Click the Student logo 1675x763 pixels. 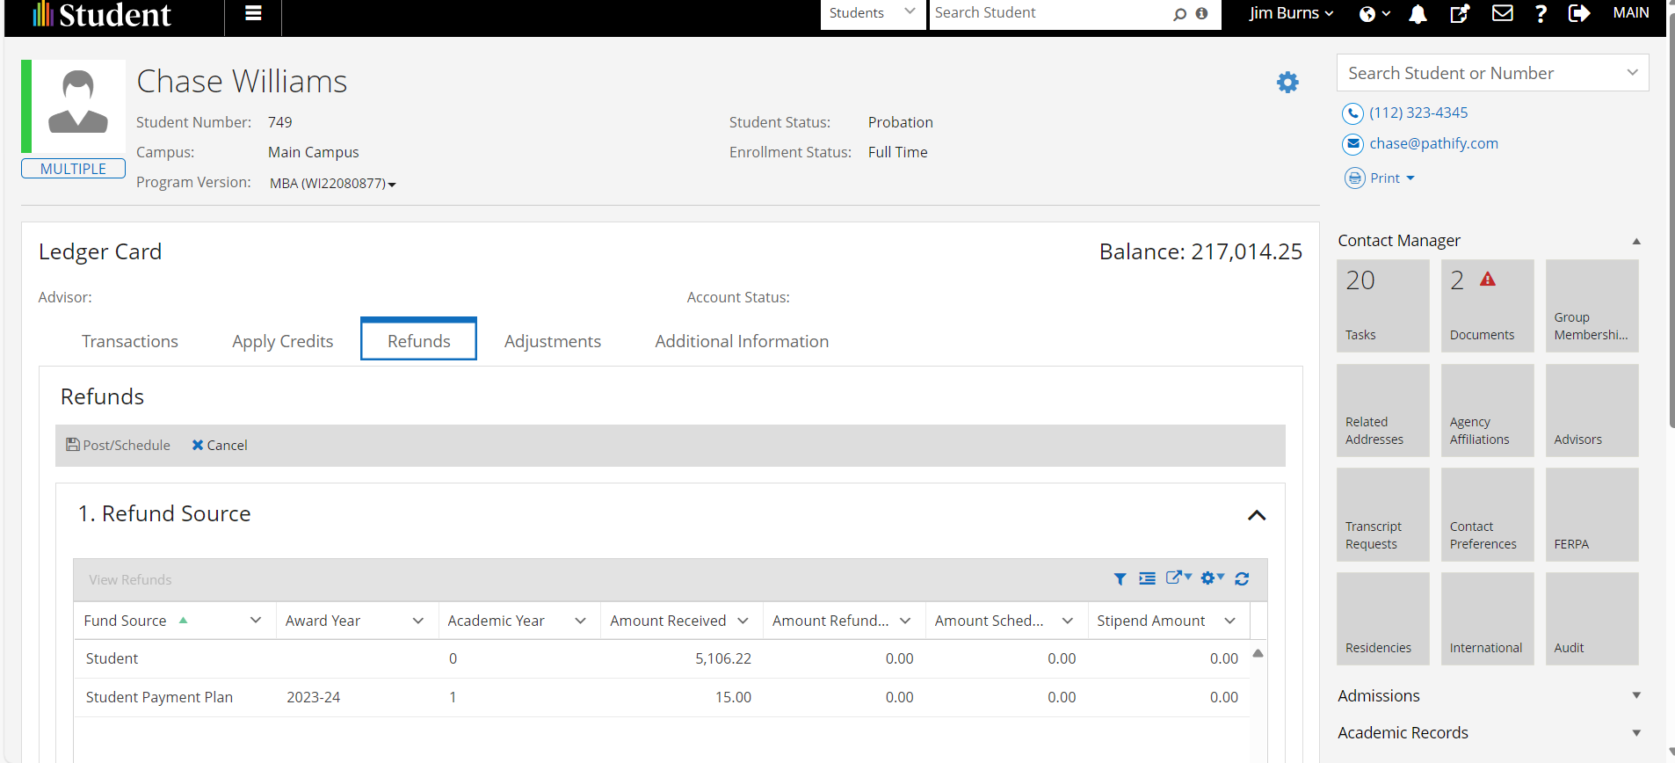(x=102, y=14)
